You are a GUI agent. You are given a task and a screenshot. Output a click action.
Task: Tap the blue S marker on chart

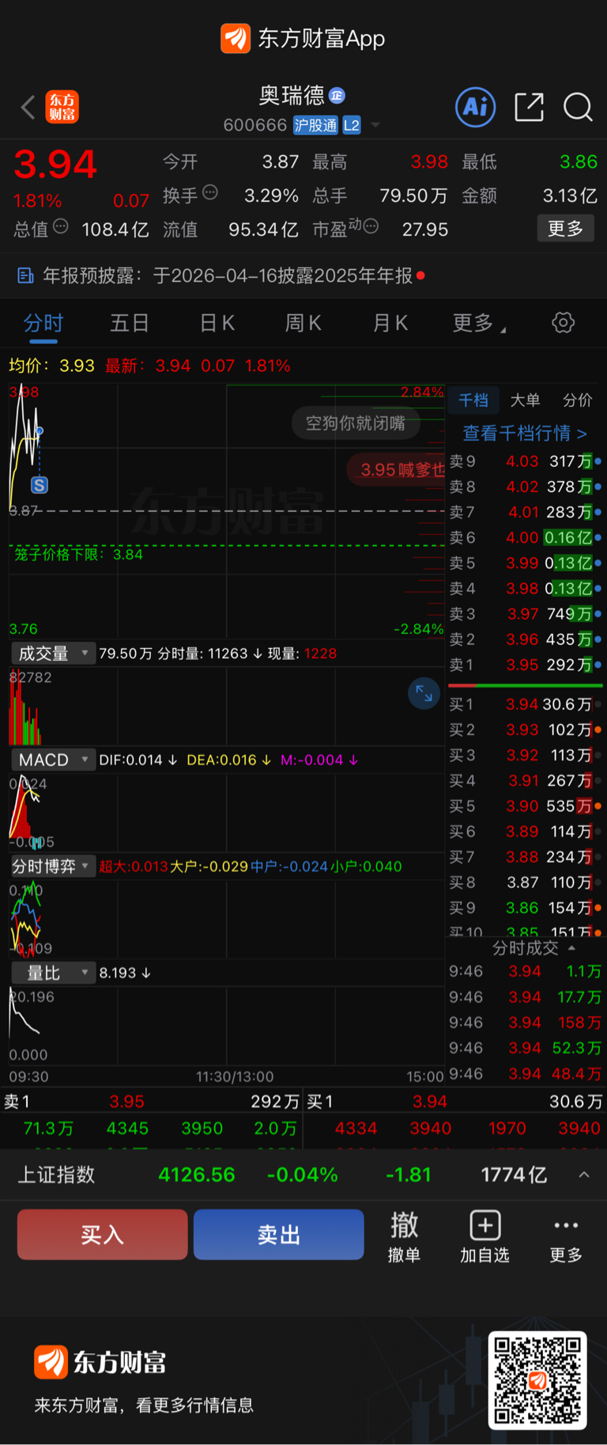(x=40, y=485)
